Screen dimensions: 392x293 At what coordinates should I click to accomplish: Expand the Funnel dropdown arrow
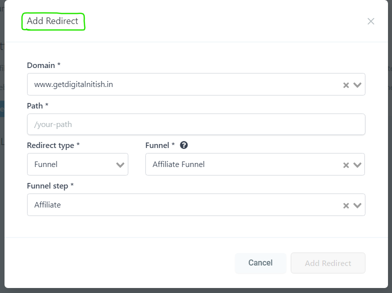click(357, 165)
